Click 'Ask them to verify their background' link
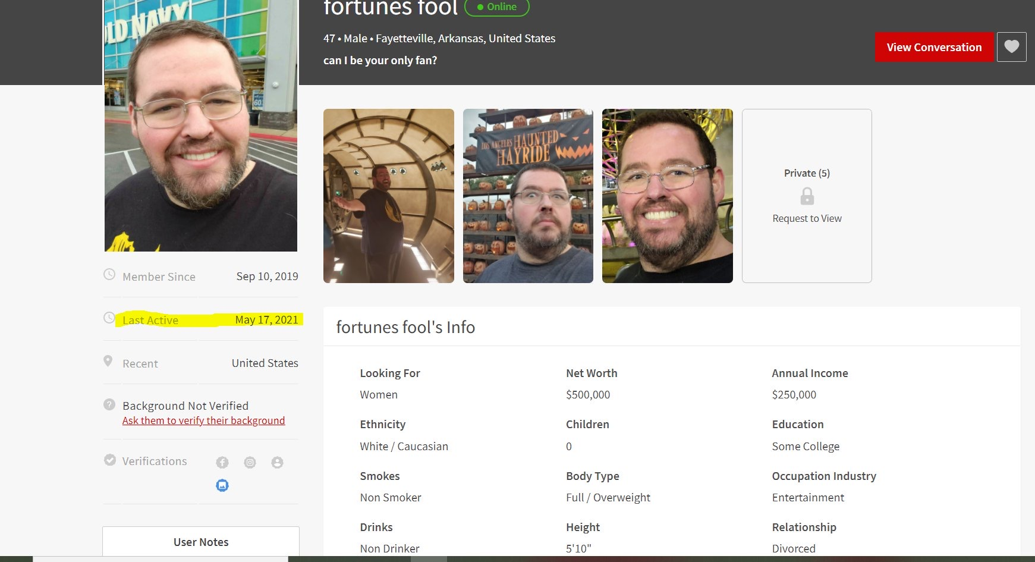 coord(203,421)
